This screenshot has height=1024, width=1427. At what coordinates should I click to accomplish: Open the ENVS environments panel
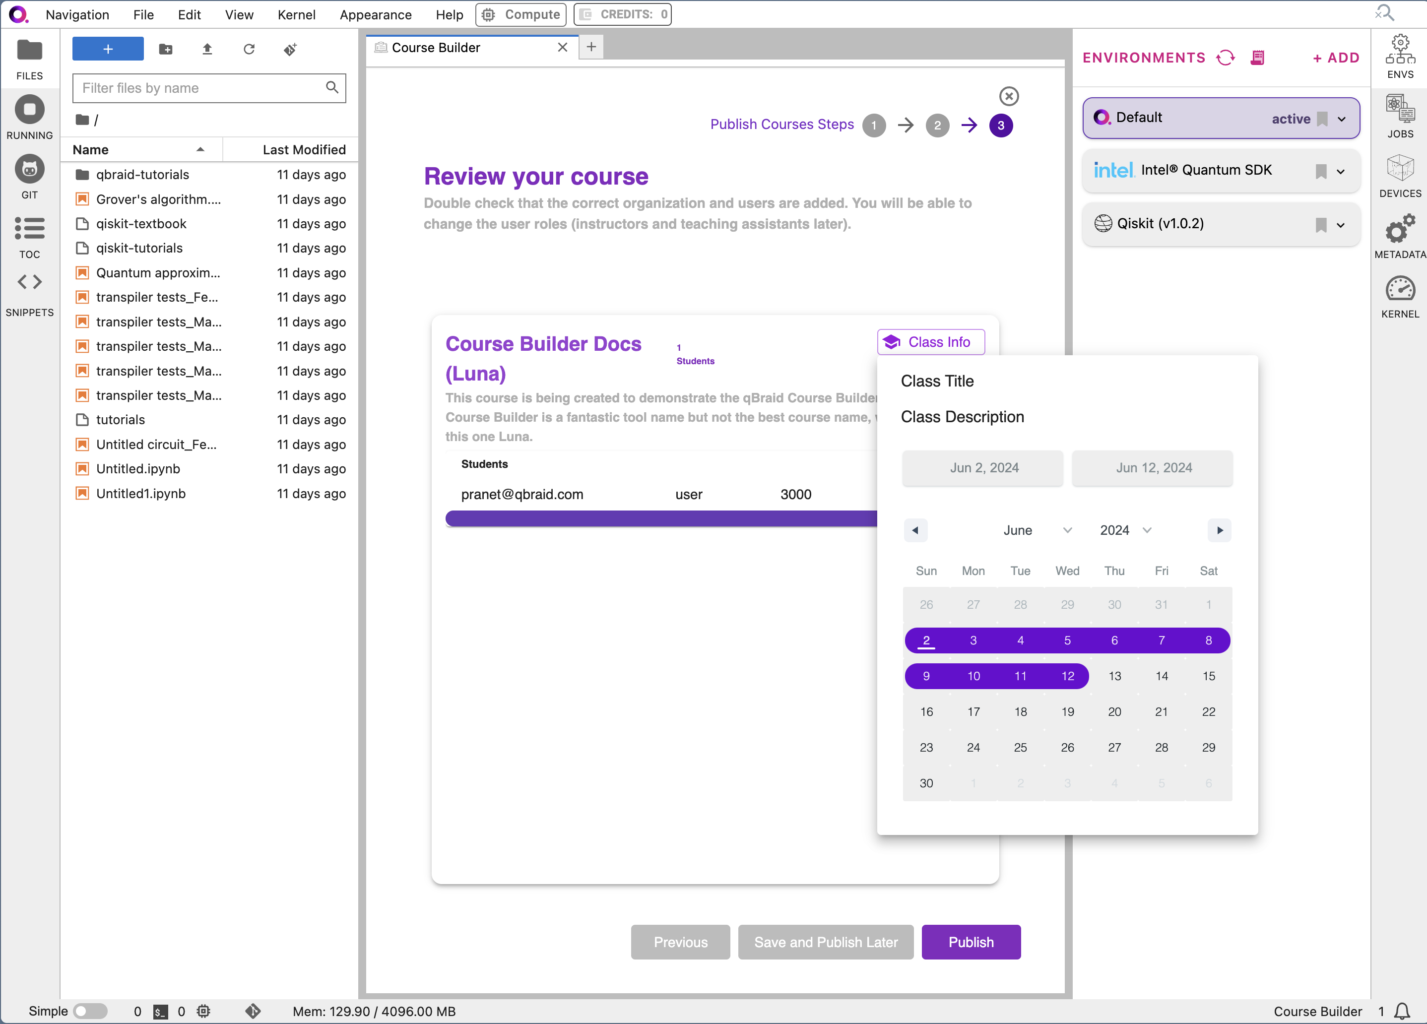coord(1400,57)
